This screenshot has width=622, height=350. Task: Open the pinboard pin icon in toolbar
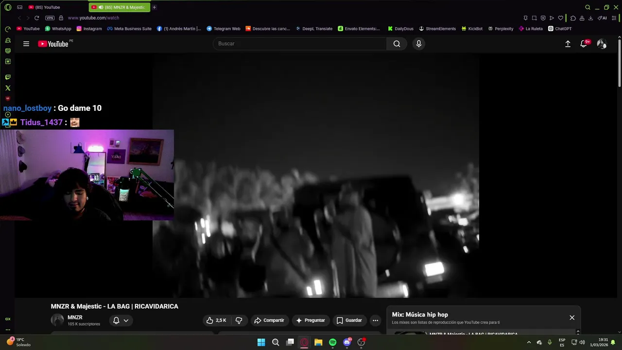pos(525,18)
